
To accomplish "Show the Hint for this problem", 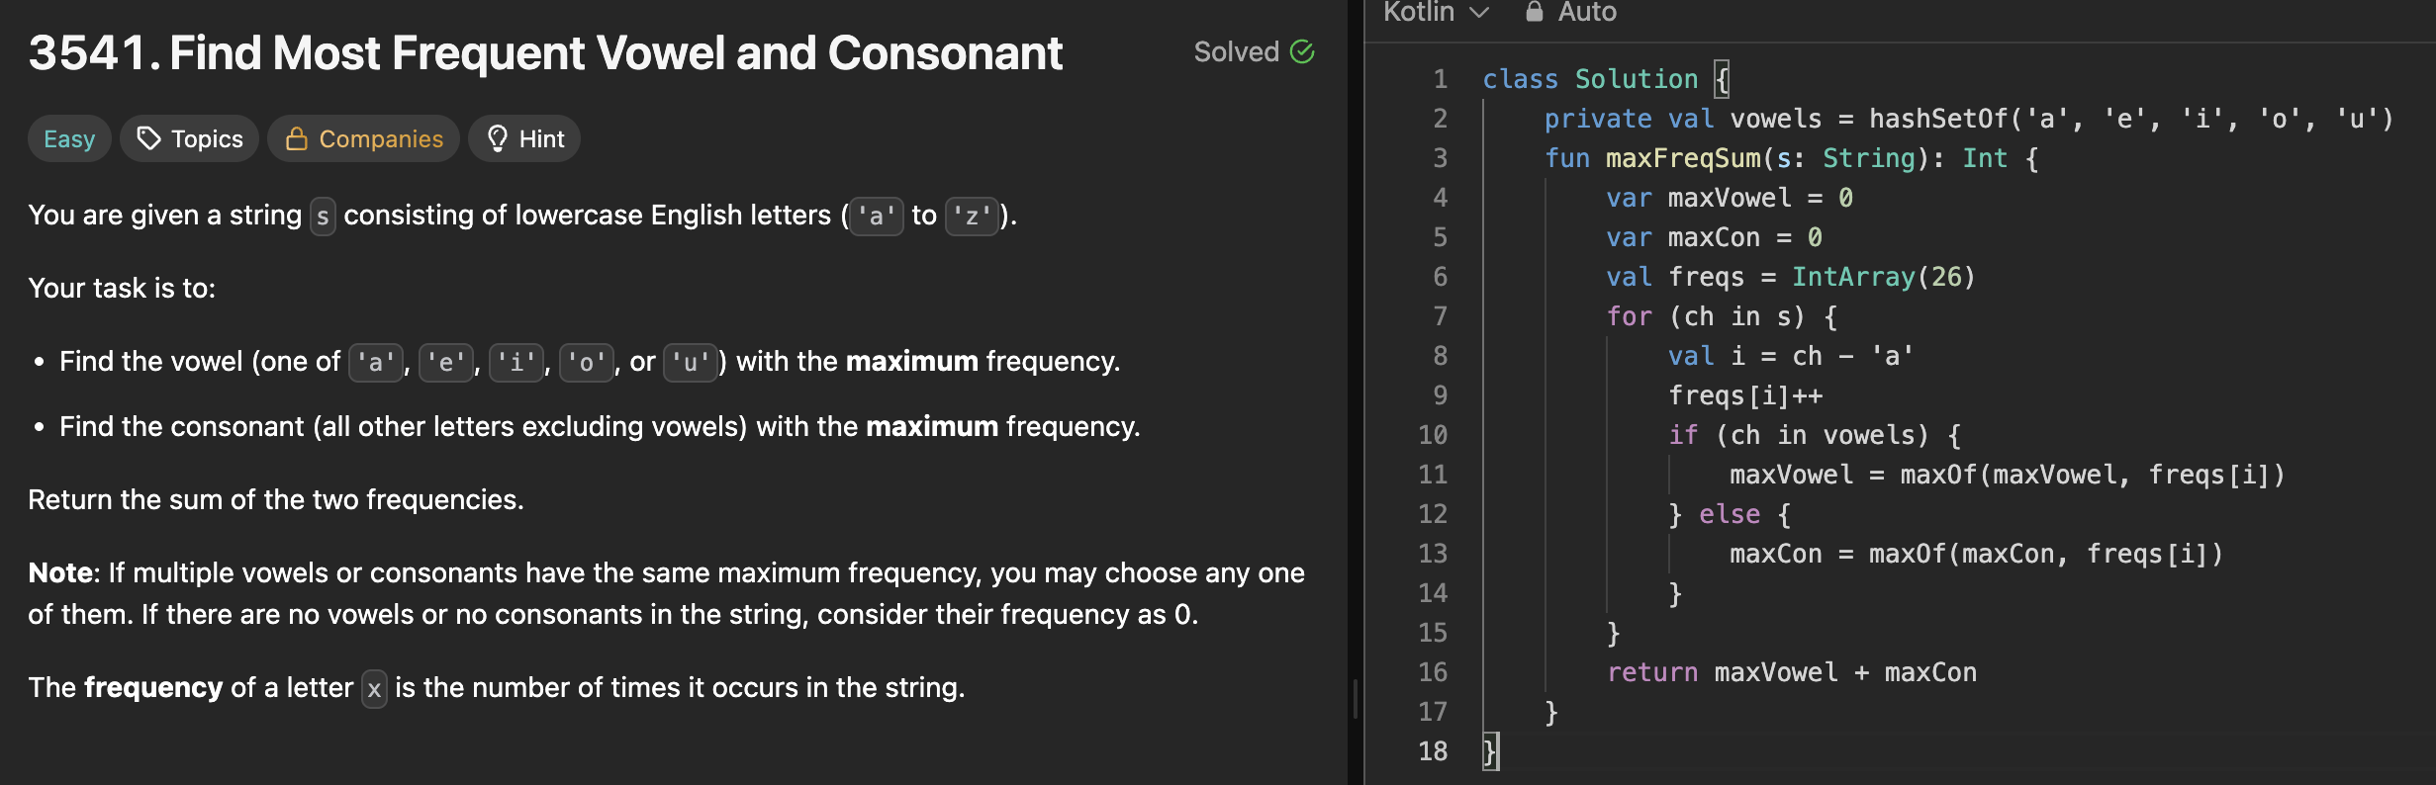I will [524, 138].
